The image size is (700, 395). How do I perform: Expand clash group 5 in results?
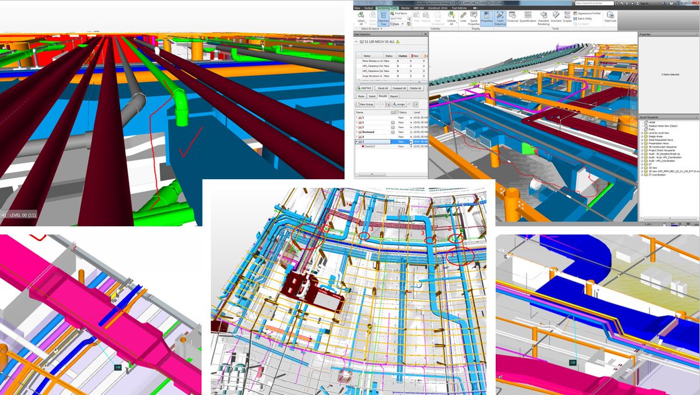click(x=356, y=117)
